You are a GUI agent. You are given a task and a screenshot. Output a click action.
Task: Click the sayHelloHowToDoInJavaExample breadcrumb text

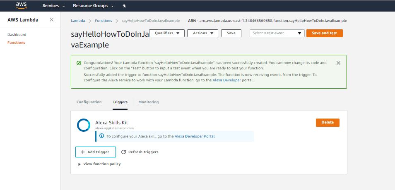tap(151, 21)
